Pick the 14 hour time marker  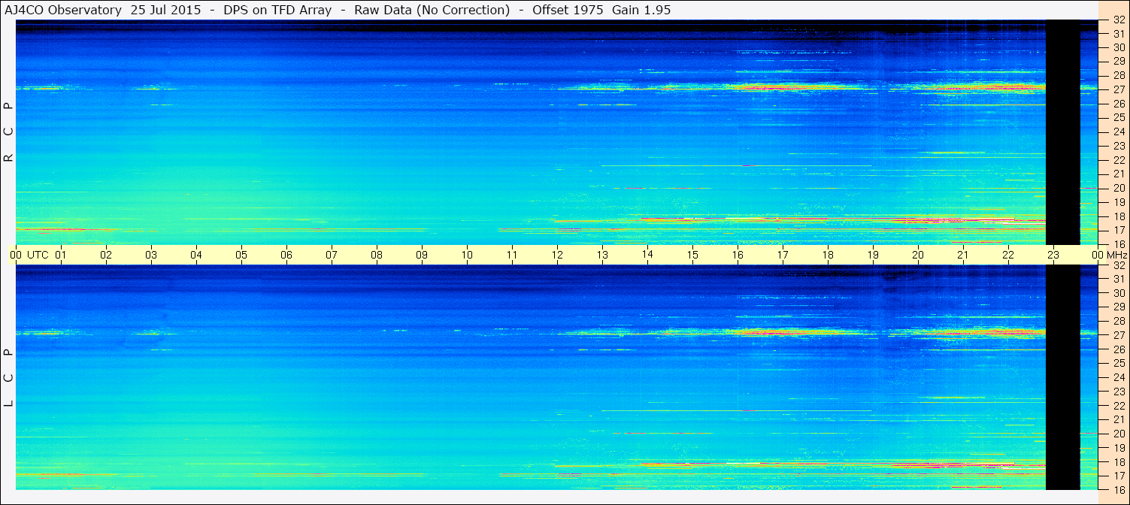[647, 255]
